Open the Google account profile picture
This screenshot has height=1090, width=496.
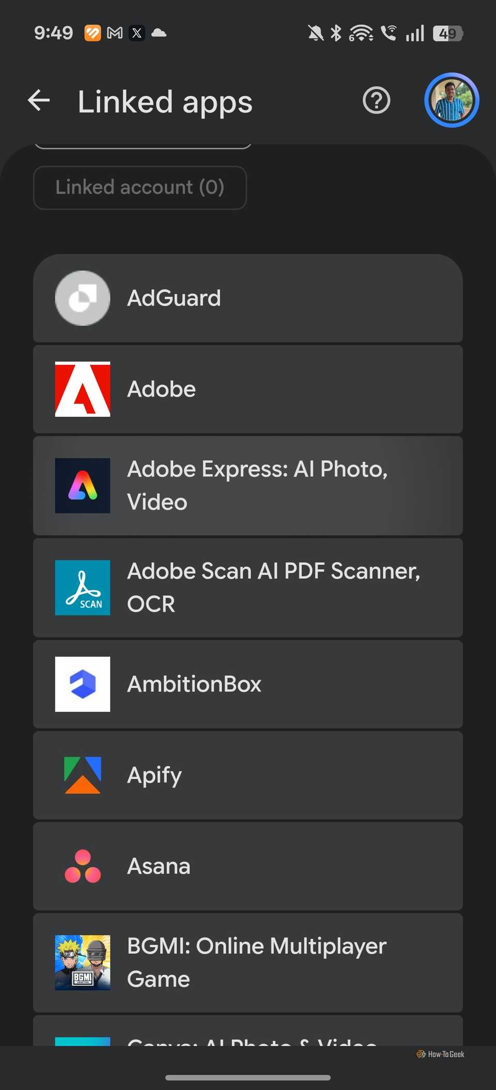click(x=452, y=100)
